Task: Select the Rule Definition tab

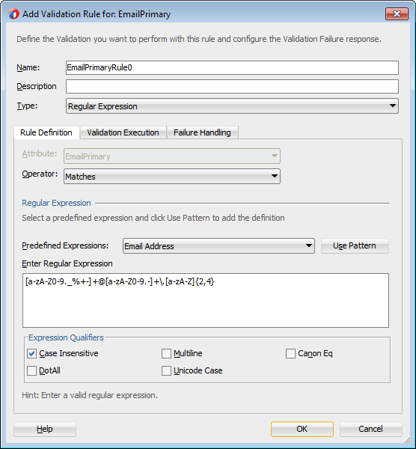Action: point(46,132)
